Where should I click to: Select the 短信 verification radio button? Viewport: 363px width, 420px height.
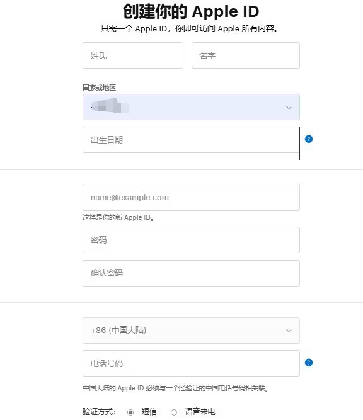tap(130, 412)
